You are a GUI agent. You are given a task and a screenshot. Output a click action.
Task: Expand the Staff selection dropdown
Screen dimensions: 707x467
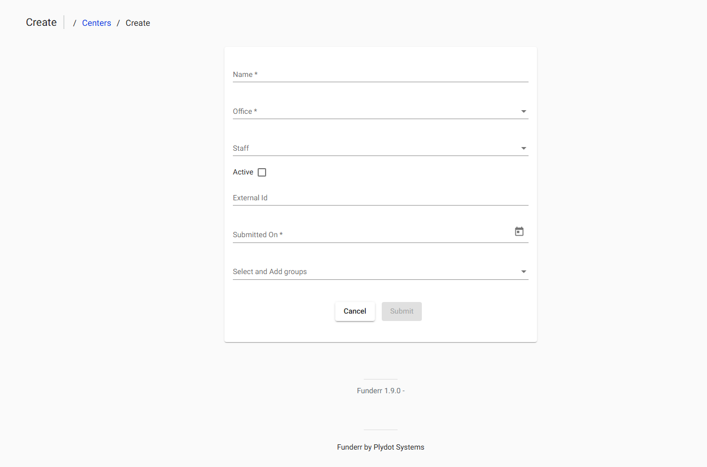[x=370, y=148]
